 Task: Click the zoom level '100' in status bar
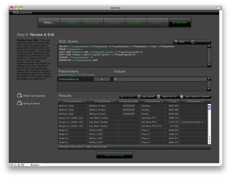click(x=11, y=165)
